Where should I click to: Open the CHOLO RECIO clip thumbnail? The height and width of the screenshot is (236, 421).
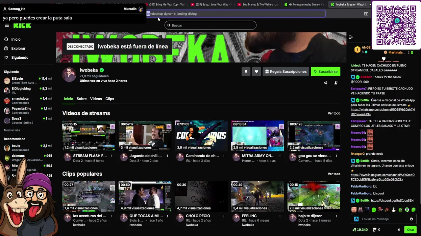pos(201,196)
